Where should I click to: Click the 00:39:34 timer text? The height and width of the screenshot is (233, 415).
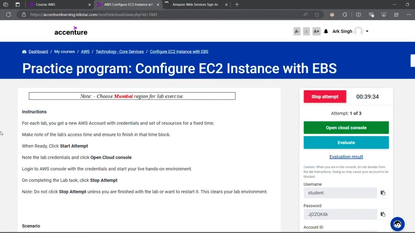367,97
